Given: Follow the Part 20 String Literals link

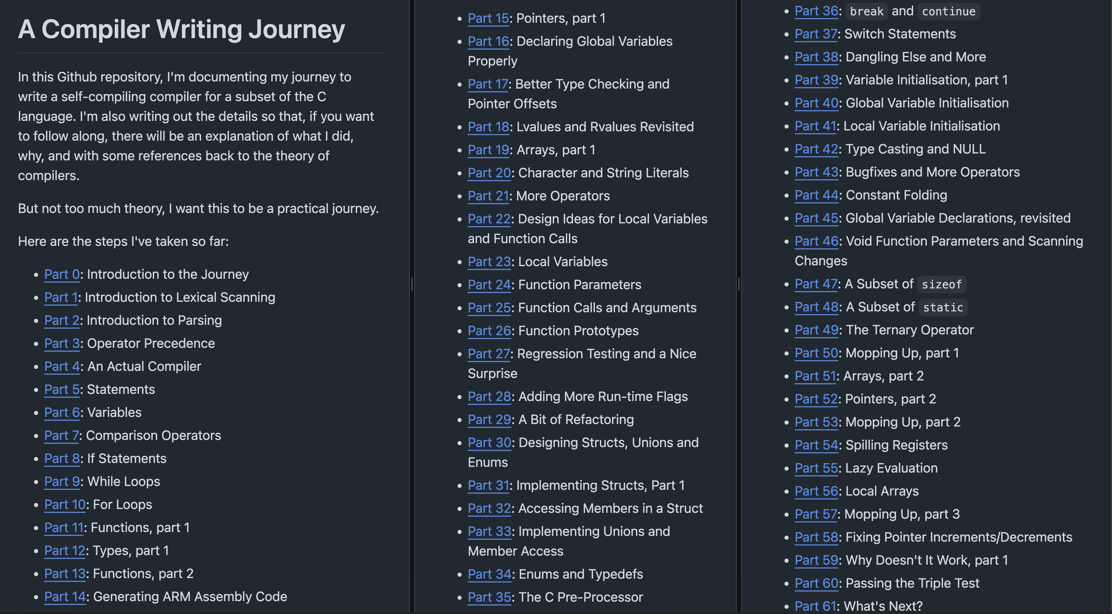Looking at the screenshot, I should coord(489,173).
